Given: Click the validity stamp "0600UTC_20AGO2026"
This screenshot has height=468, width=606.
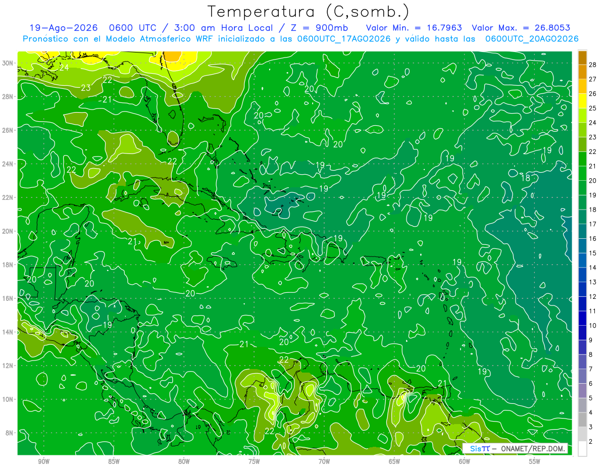Looking at the screenshot, I should click(532, 39).
